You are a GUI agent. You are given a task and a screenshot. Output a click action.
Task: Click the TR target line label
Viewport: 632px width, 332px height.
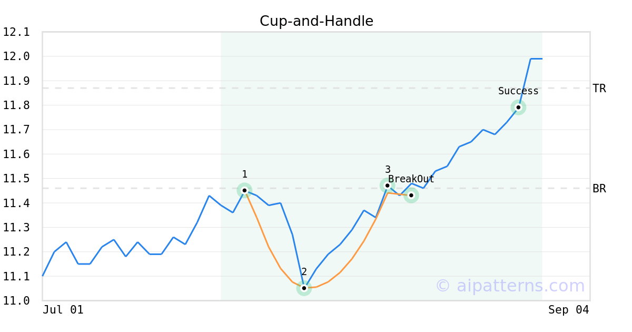pos(599,89)
